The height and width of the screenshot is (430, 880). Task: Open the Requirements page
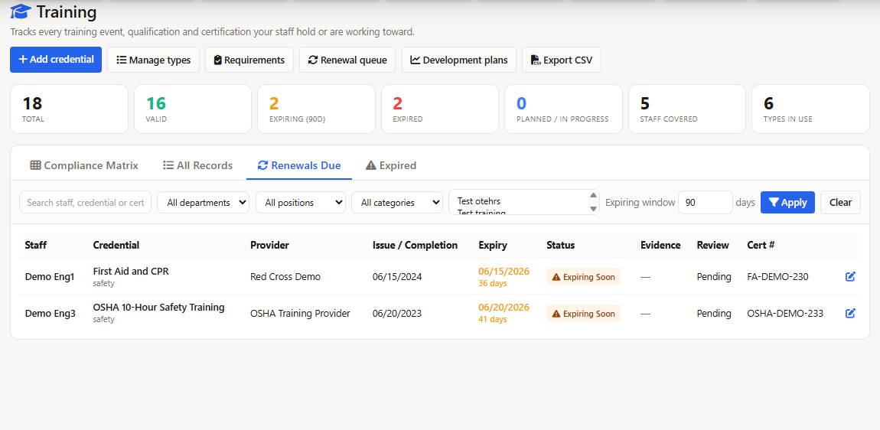click(x=249, y=60)
